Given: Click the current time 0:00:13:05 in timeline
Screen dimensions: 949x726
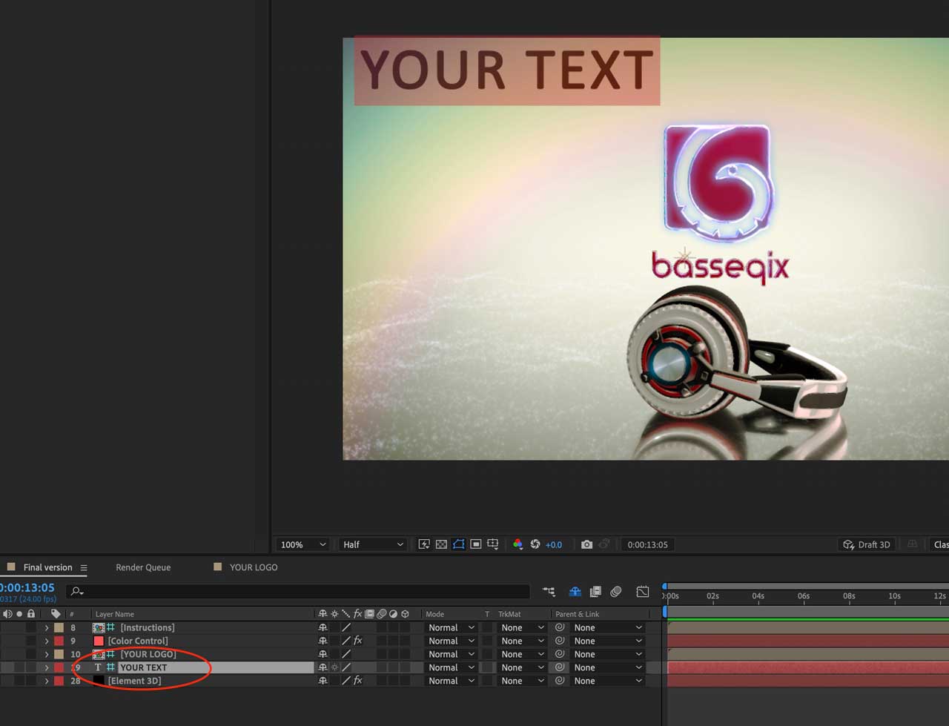Looking at the screenshot, I should pyautogui.click(x=27, y=587).
